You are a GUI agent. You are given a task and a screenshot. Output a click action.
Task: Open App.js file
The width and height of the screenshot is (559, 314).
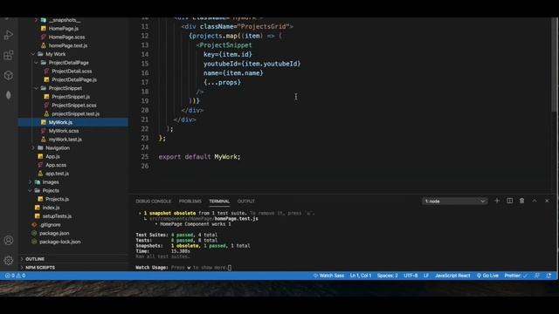tap(52, 156)
